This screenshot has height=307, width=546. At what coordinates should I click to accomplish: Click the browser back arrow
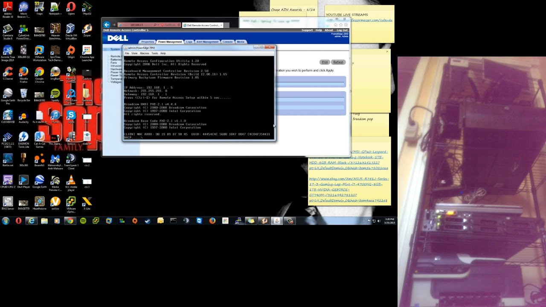pos(107,25)
